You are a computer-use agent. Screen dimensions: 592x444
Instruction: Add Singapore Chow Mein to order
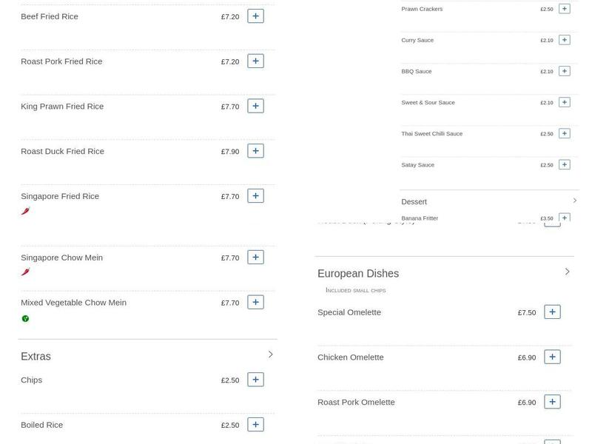click(x=255, y=258)
